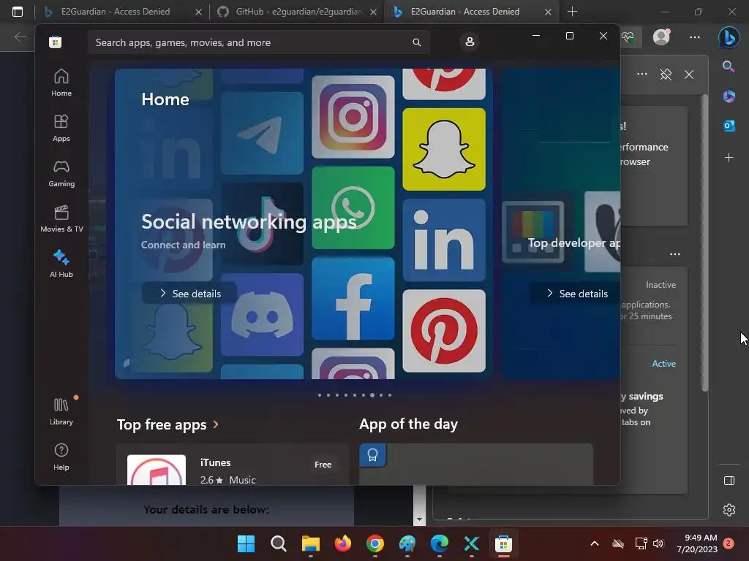749x561 pixels.
Task: Click Facebook tile in banner
Action: [x=353, y=298]
